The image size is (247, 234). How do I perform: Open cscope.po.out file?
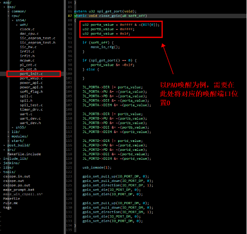[16, 186]
